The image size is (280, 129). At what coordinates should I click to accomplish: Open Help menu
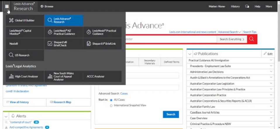[x=257, y=6]
